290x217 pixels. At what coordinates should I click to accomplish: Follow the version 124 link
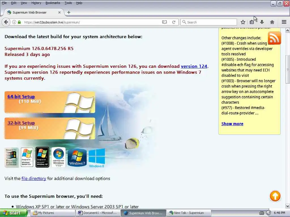194,66
